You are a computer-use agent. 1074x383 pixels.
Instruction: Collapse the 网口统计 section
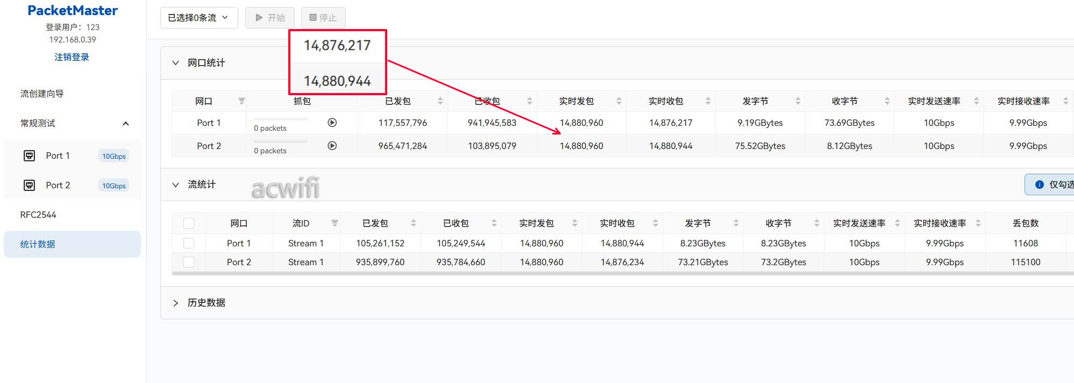tap(175, 63)
